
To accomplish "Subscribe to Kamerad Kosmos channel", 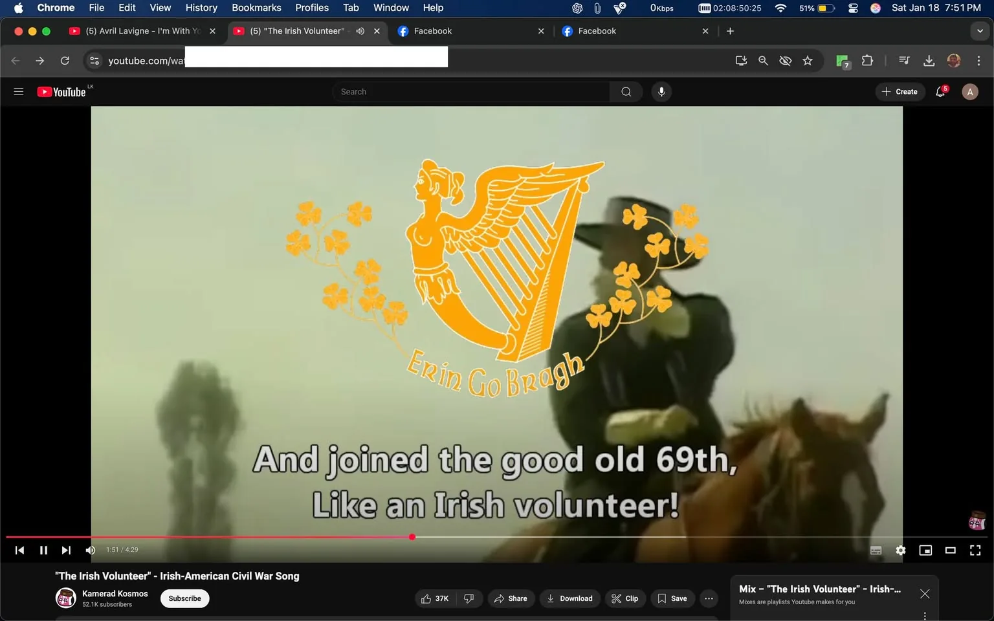I will (x=184, y=598).
